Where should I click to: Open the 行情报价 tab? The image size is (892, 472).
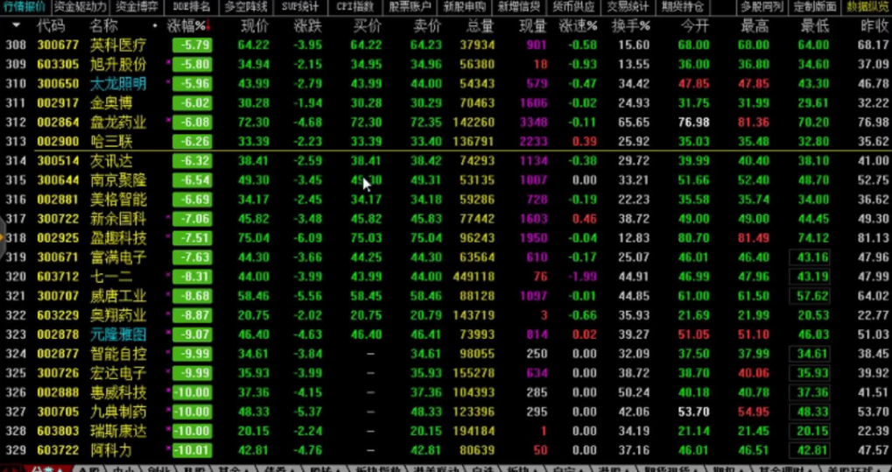[25, 7]
